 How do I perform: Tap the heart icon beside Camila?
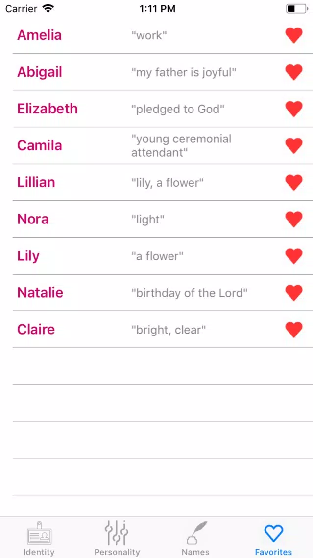294,145
